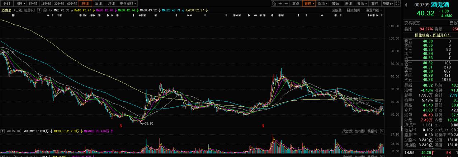Click the last trade row at 14:56
The height and width of the screenshot is (157, 458).
(431, 152)
